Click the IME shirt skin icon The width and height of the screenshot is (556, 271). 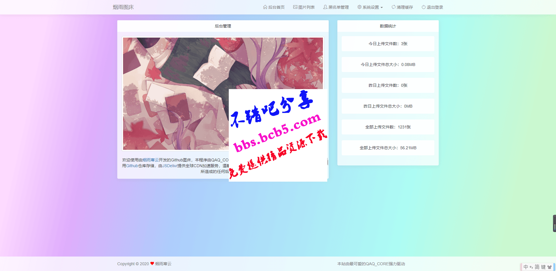pos(550,267)
